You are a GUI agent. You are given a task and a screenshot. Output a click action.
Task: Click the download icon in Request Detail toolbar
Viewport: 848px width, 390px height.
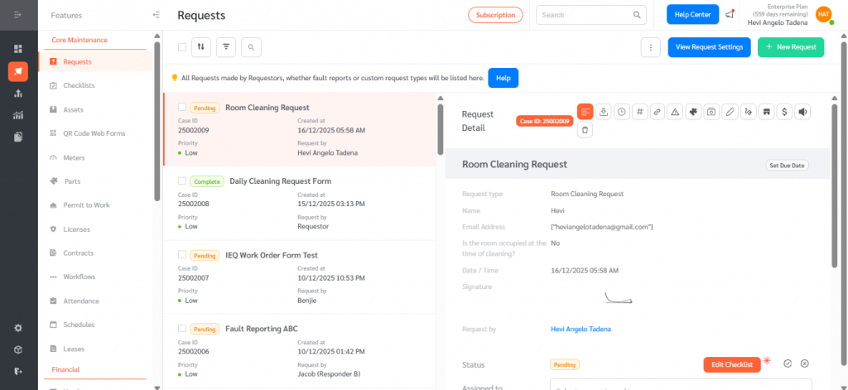[604, 112]
